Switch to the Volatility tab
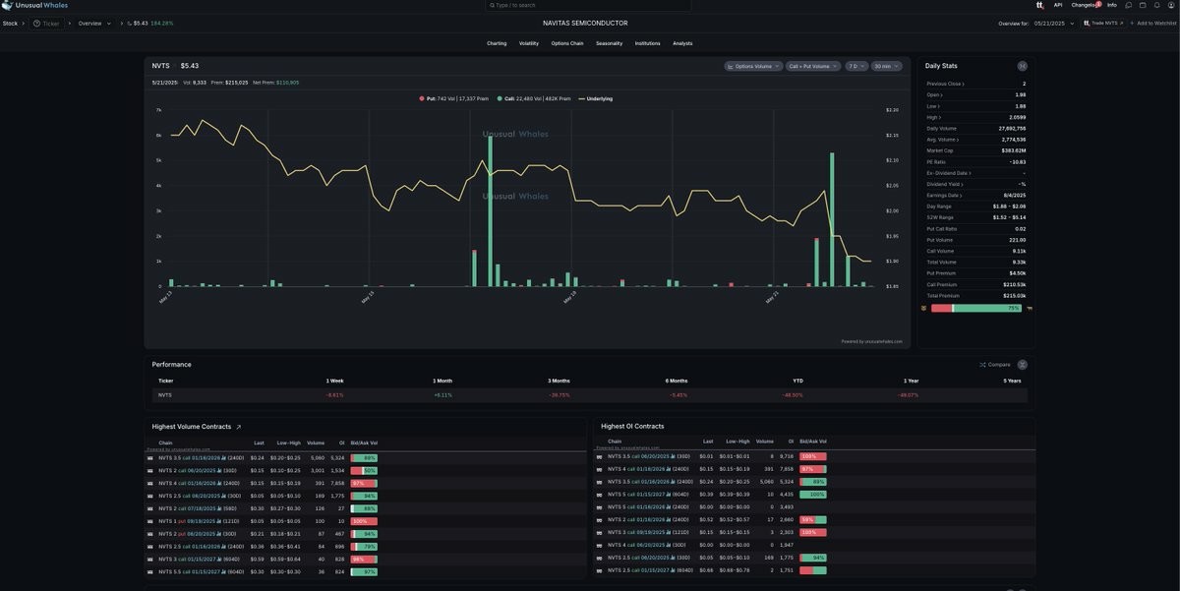 [x=529, y=43]
